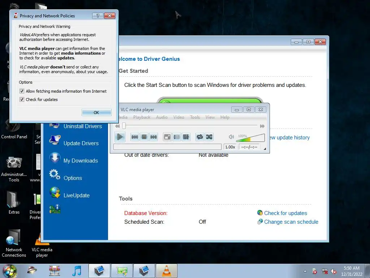Click Uninstall Drivers in Driver Genius
This screenshot has width=370, height=278.
click(x=83, y=126)
